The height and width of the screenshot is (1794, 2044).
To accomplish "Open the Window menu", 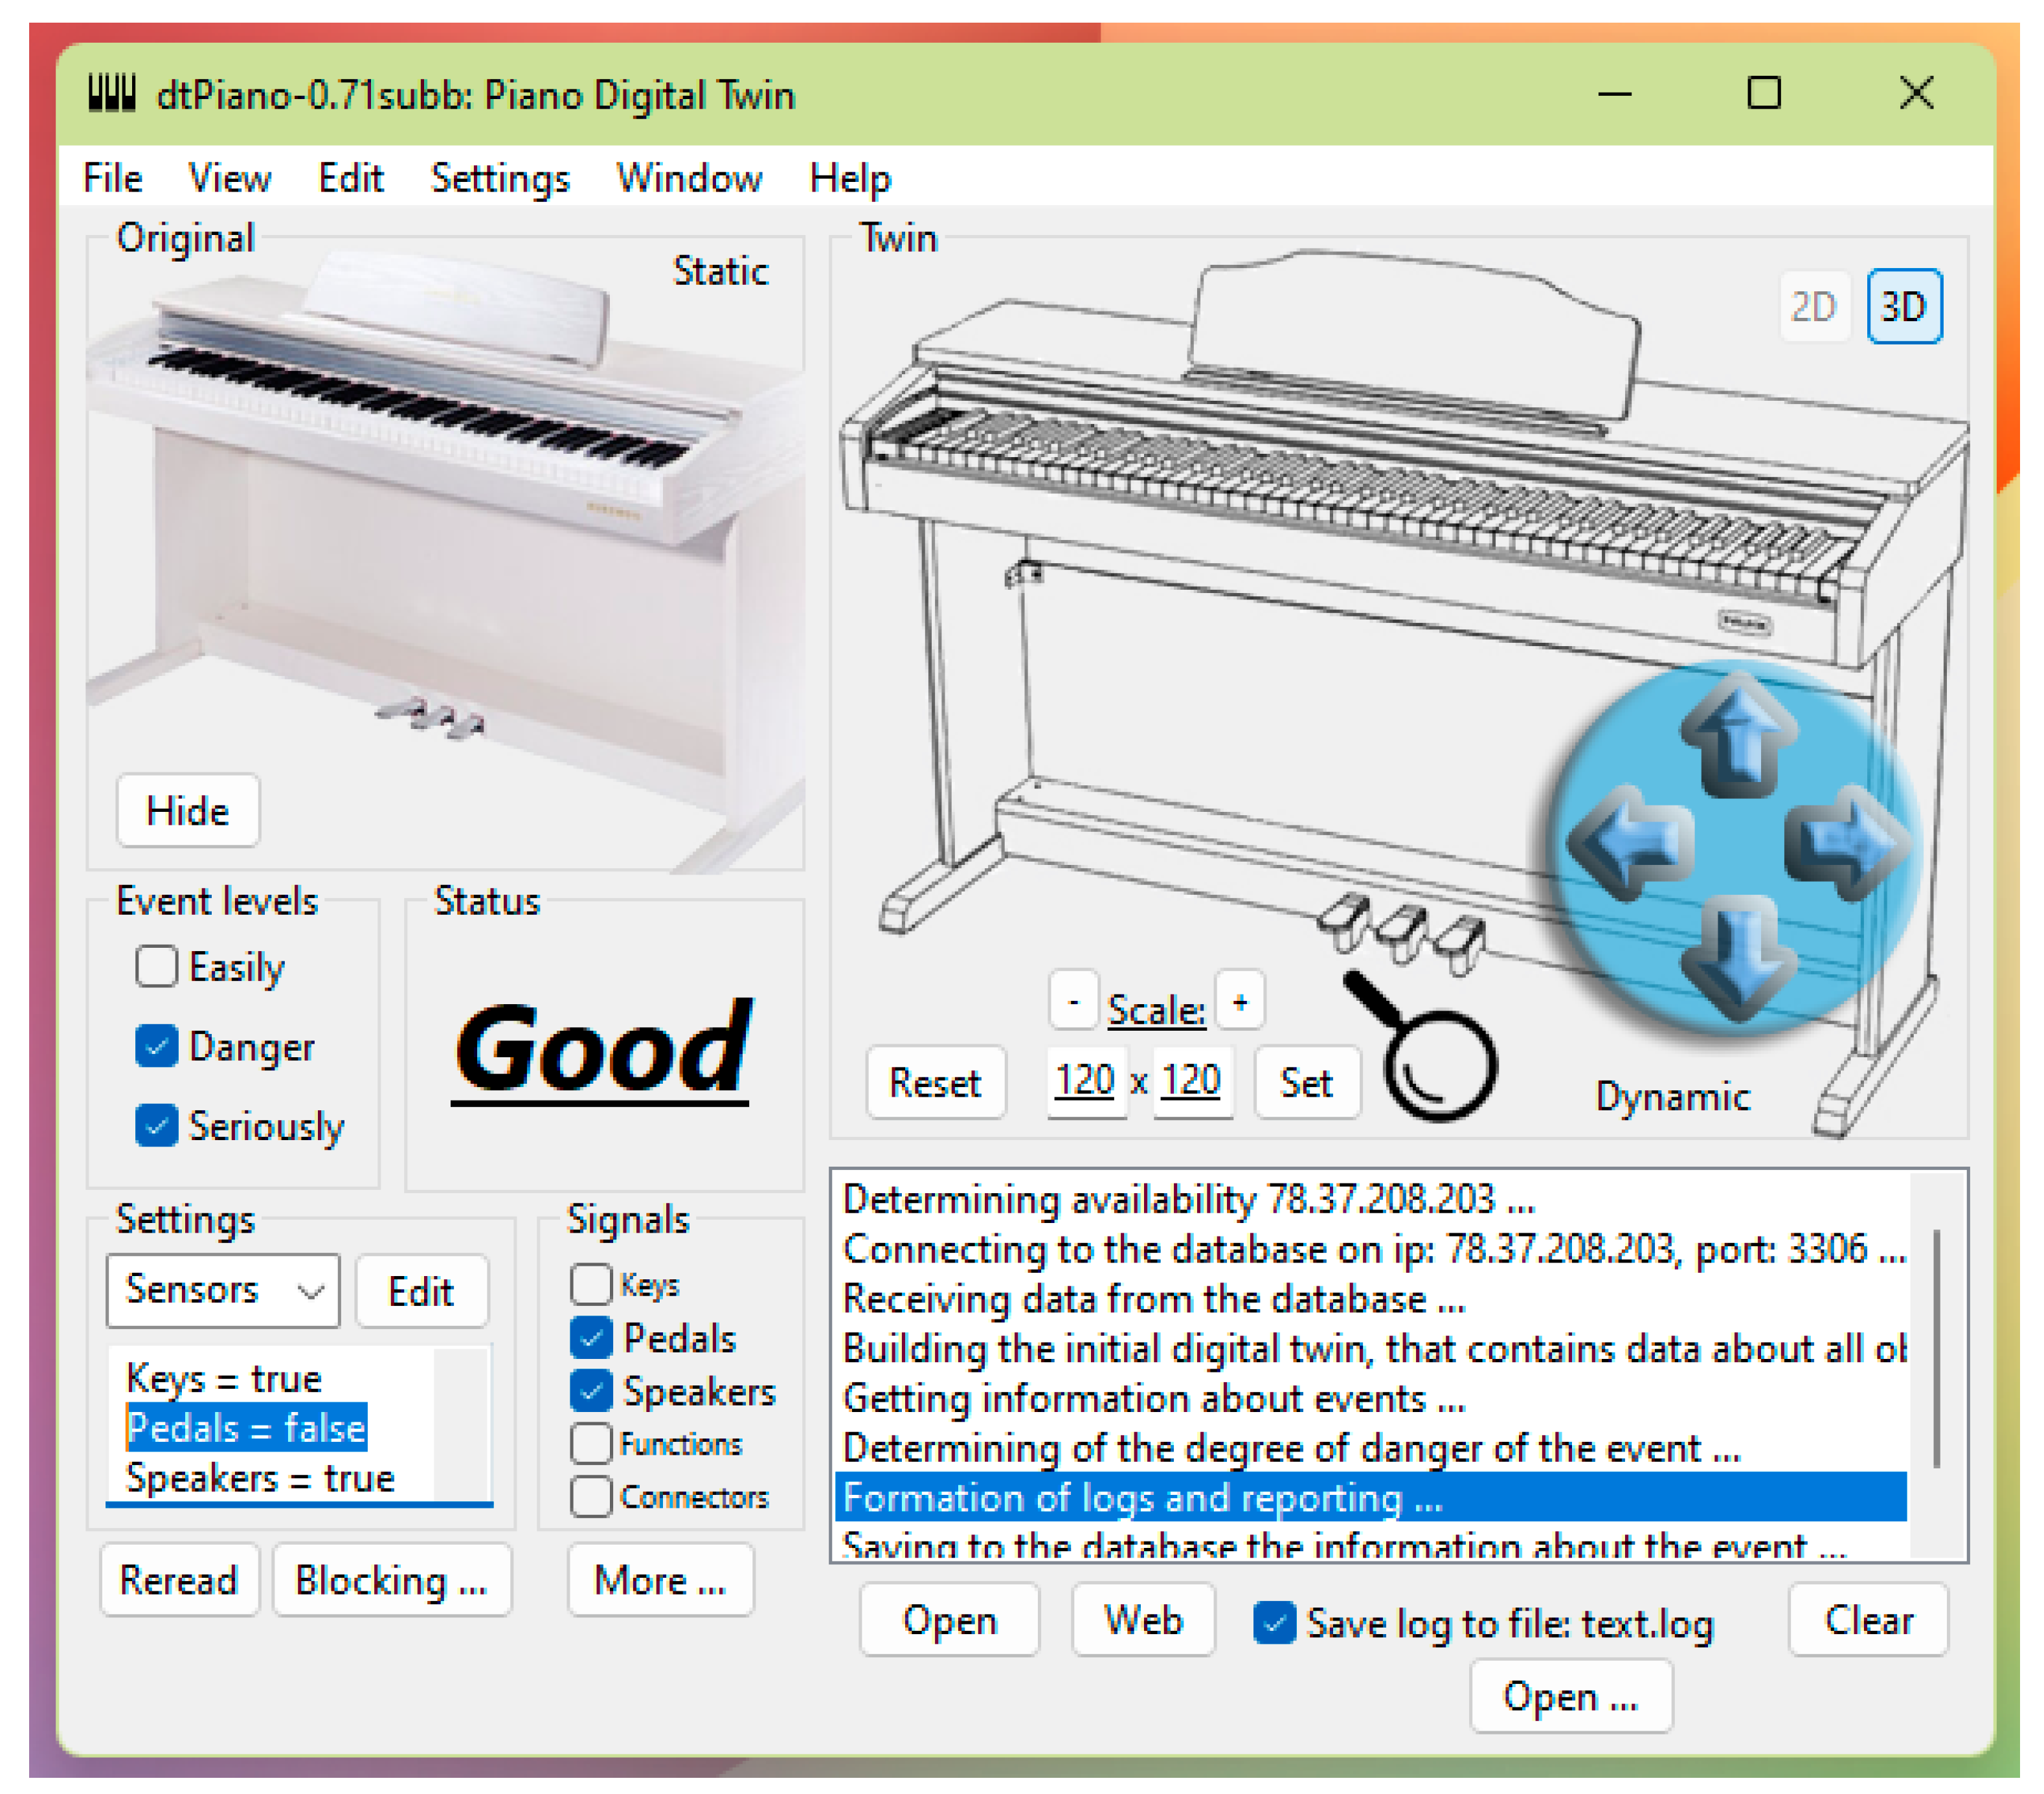I will coord(688,179).
